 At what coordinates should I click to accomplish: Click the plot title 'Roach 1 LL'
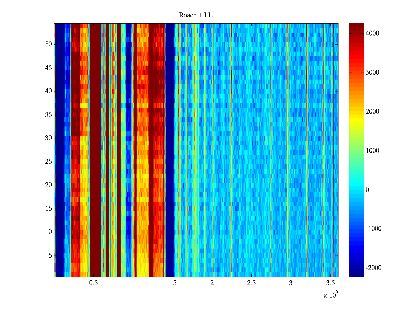pos(196,15)
